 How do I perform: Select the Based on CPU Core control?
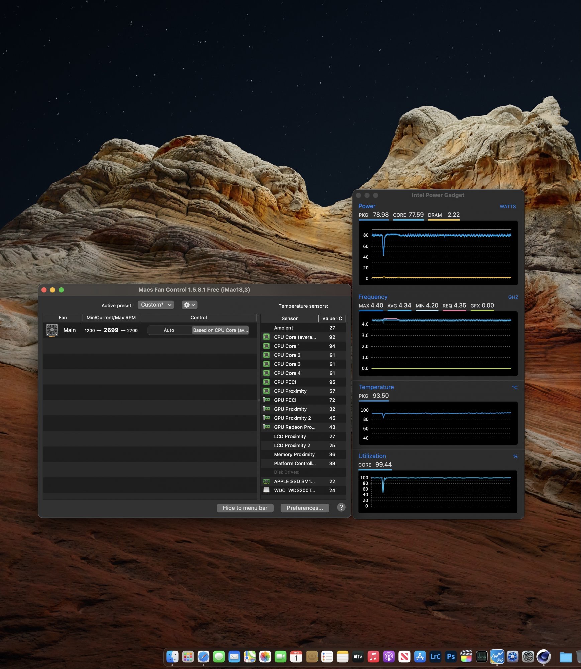point(220,330)
